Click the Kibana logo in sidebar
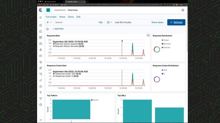The height and width of the screenshot is (123, 220). tap(41, 10)
